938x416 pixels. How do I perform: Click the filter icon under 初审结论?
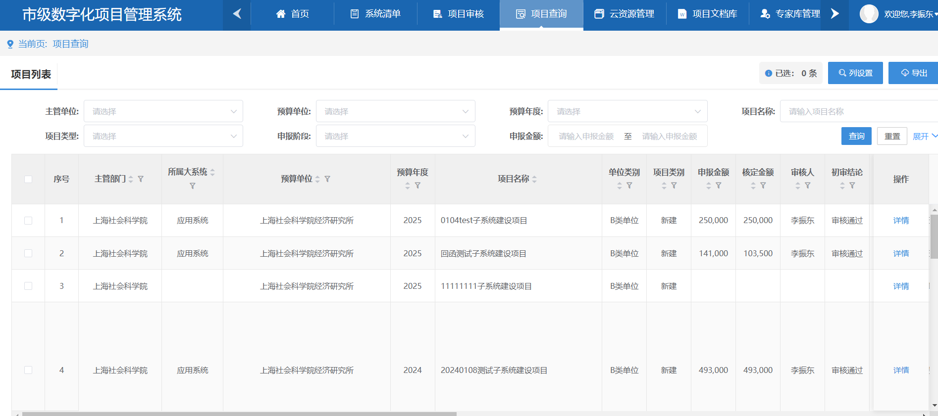852,185
